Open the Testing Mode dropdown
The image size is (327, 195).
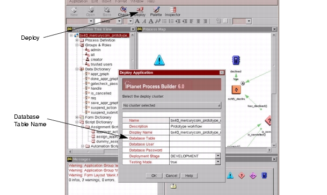pyautogui.click(x=217, y=162)
